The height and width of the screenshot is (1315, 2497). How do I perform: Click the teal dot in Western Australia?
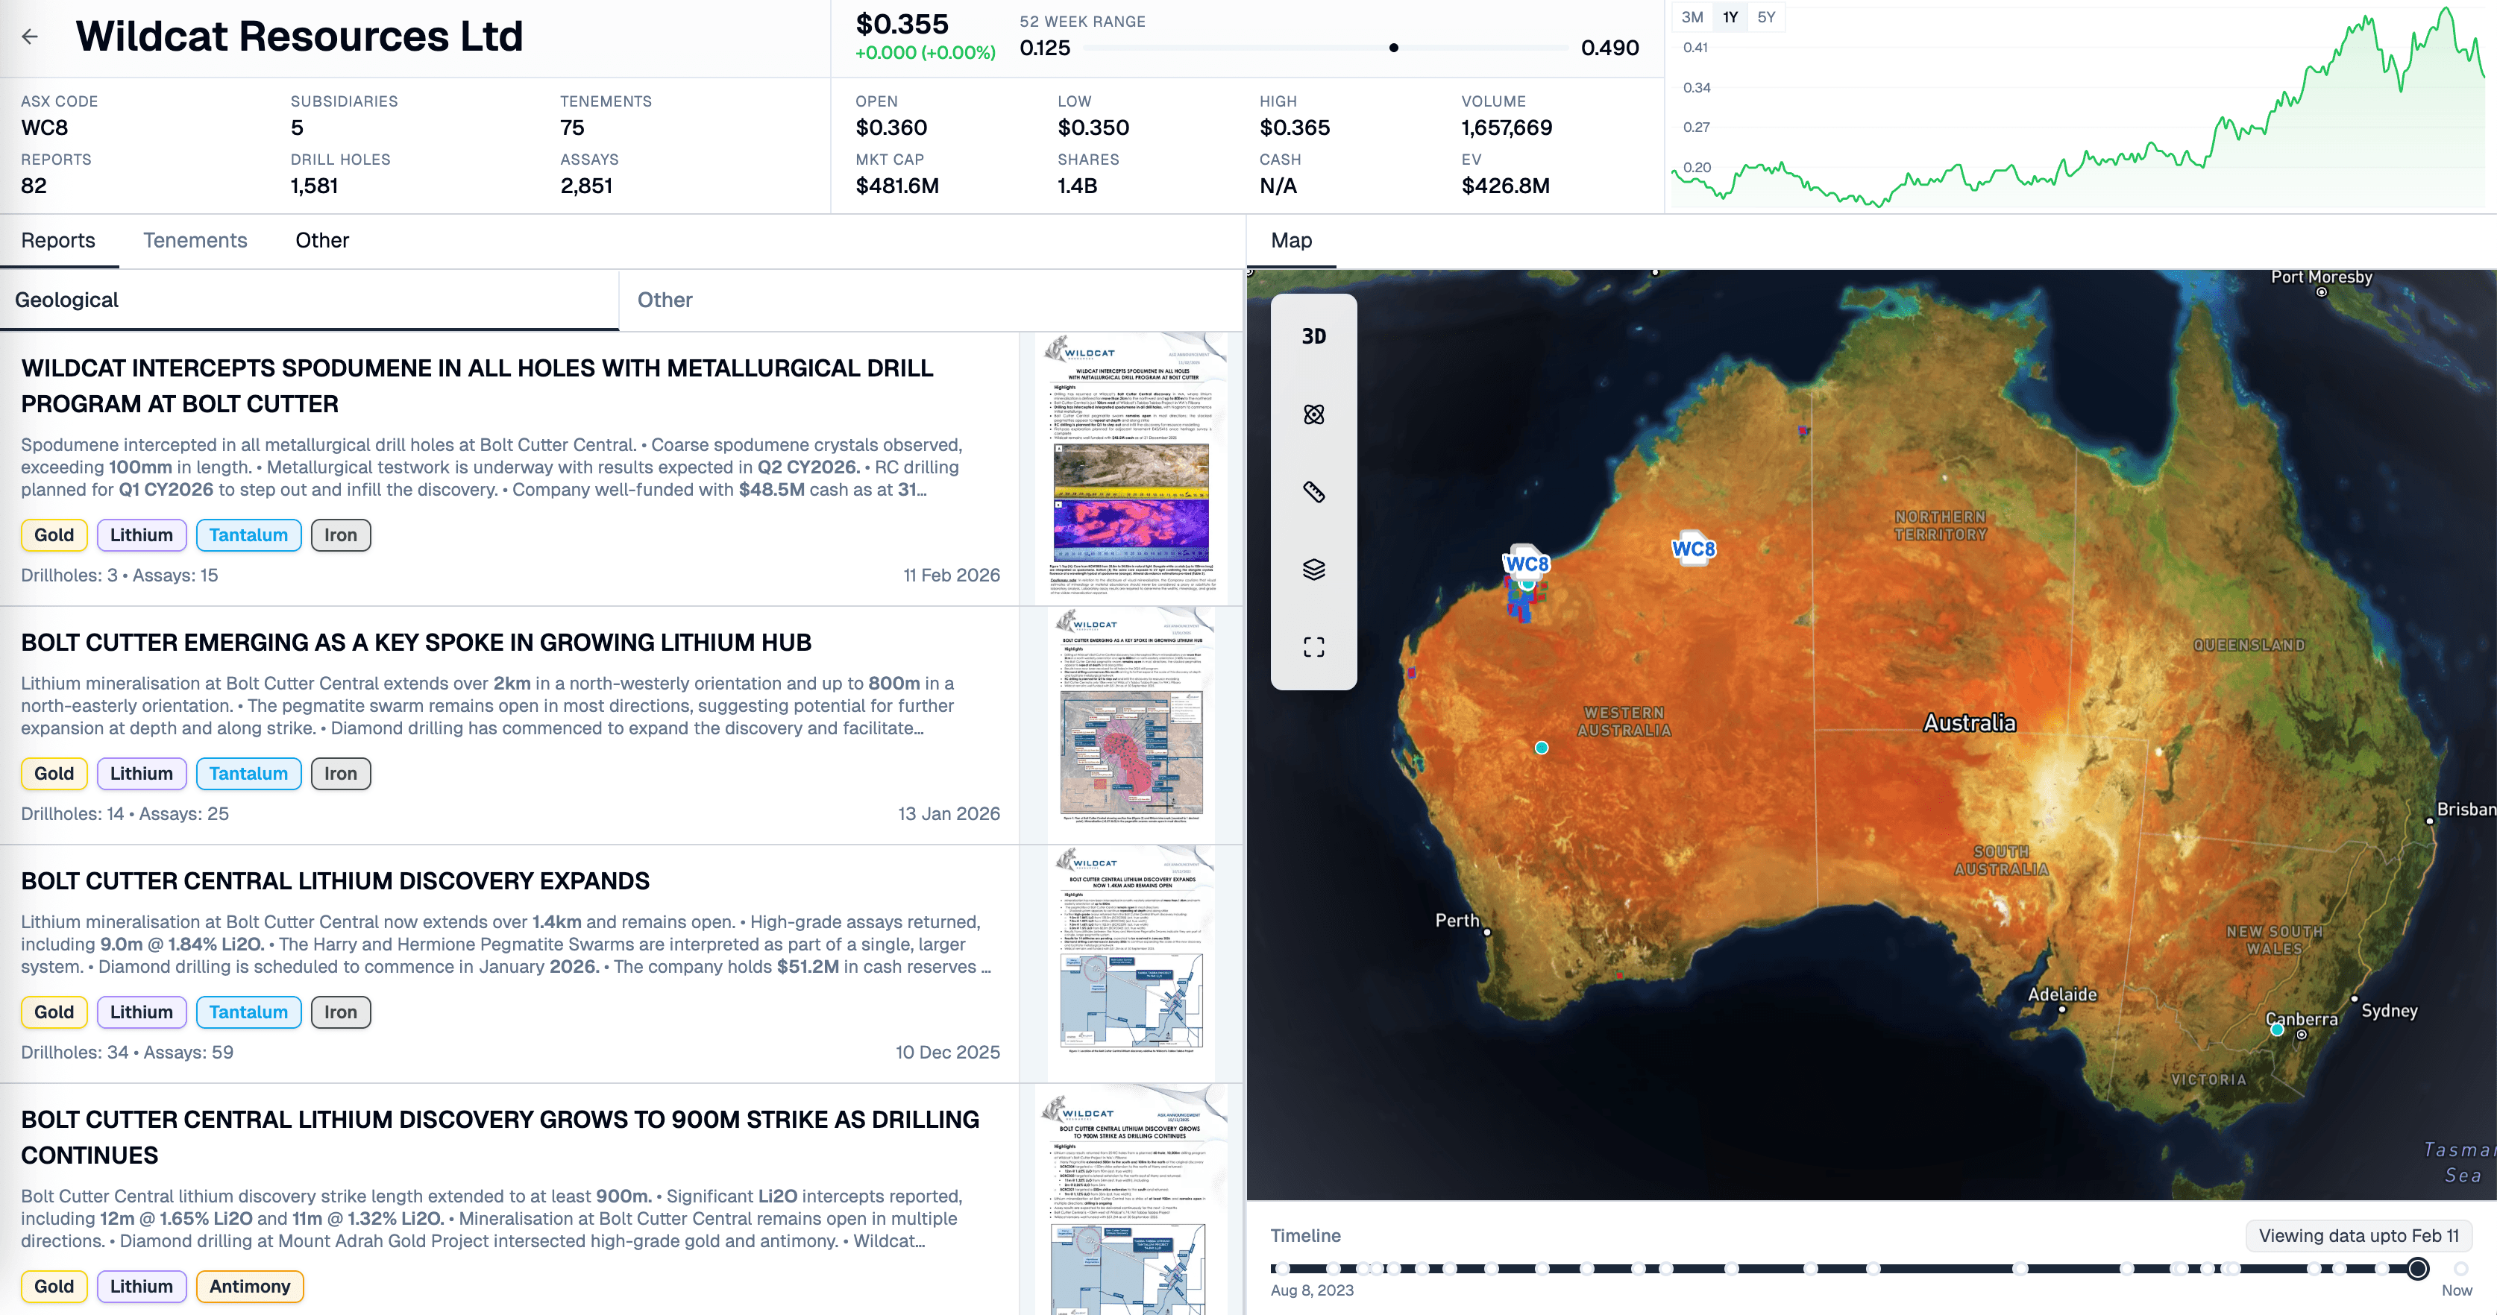pos(1542,748)
